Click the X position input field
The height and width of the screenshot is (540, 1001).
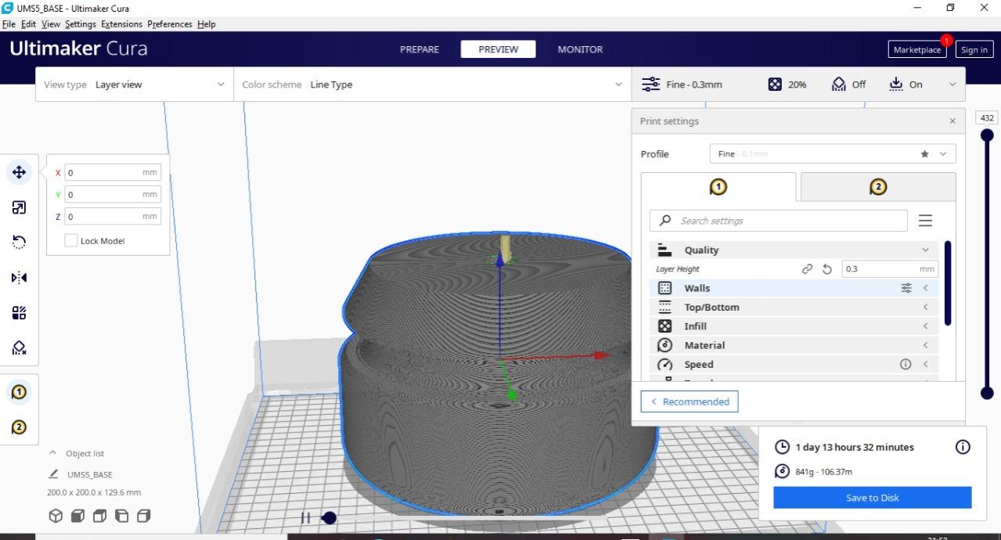[x=113, y=173]
